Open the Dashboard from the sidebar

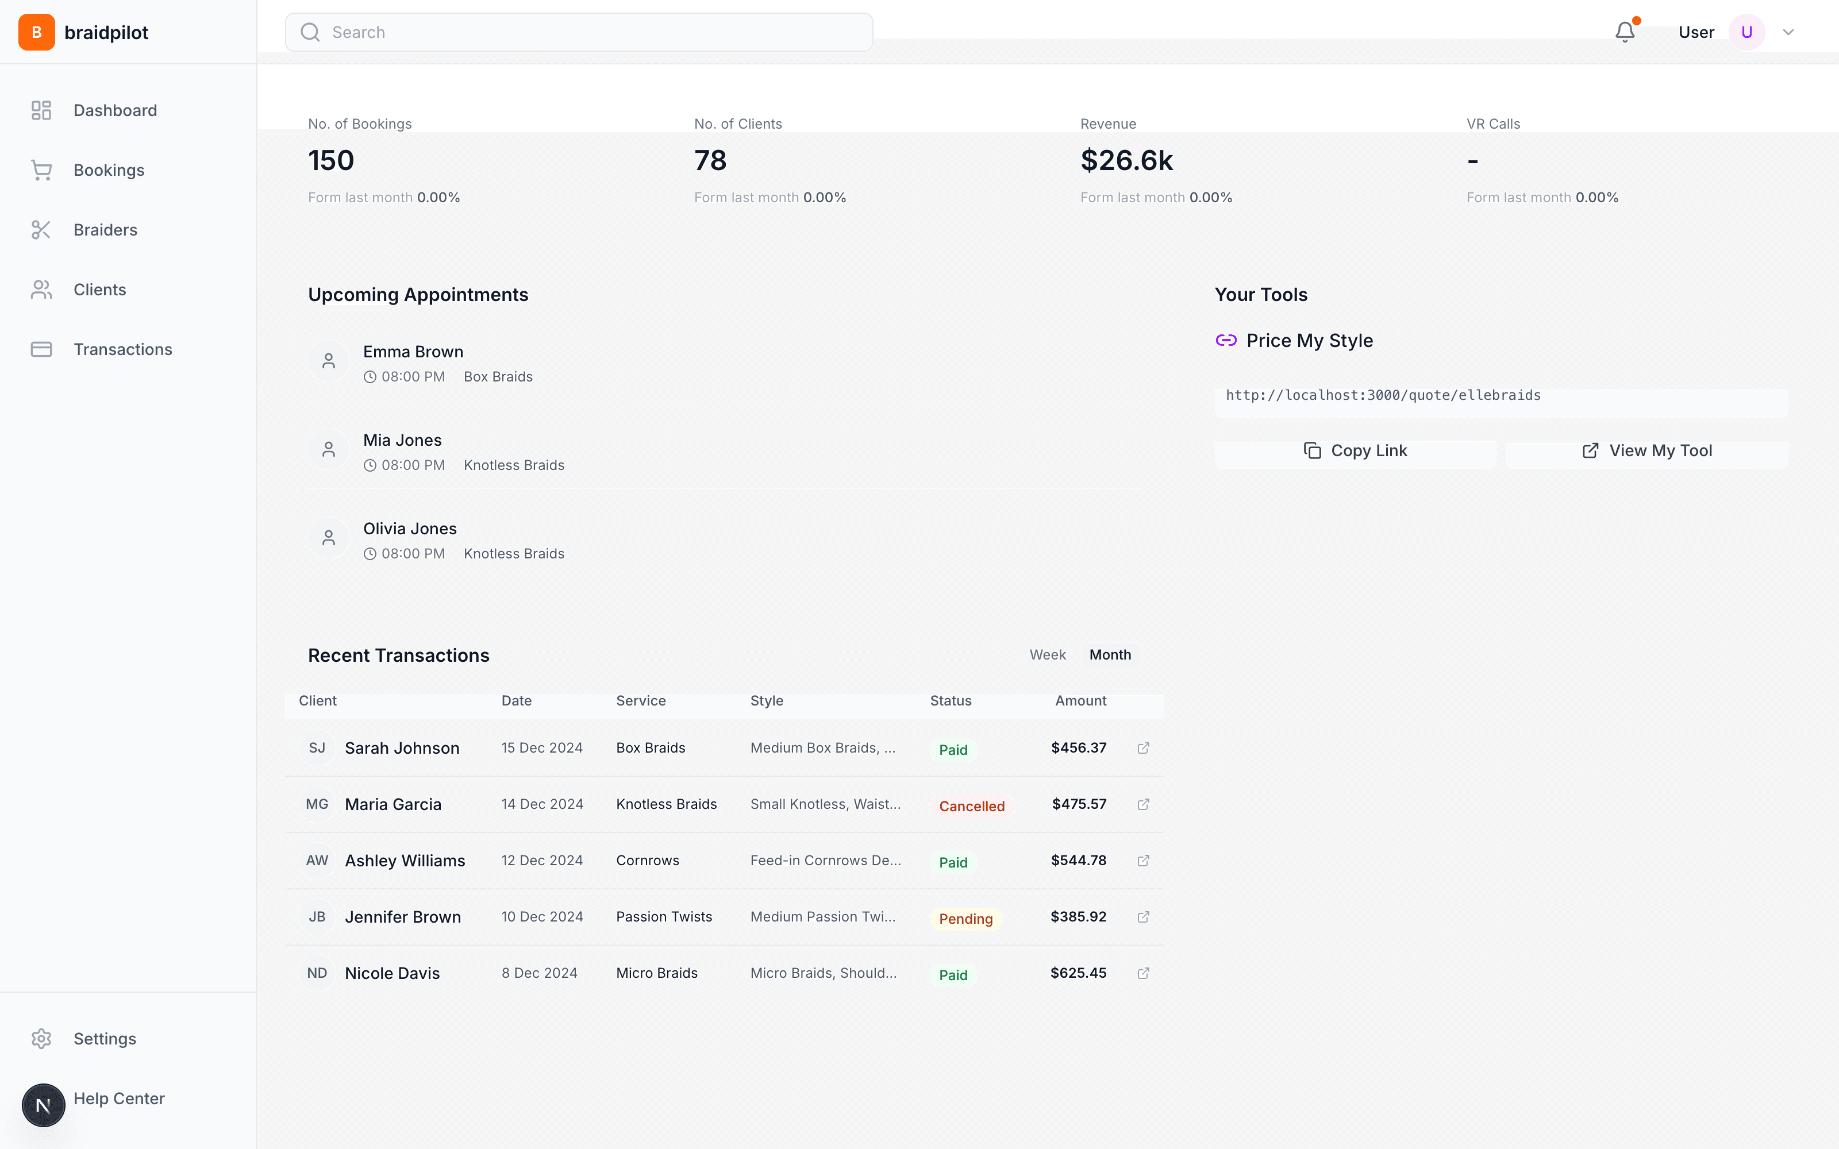click(x=115, y=109)
